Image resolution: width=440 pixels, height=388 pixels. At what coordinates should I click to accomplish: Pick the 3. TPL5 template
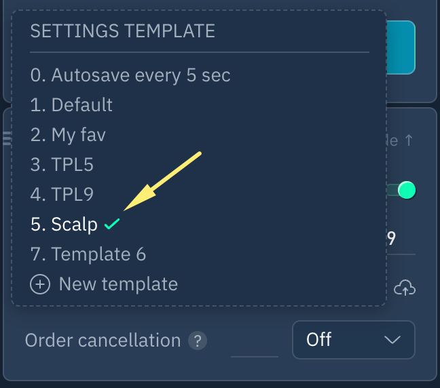62,165
